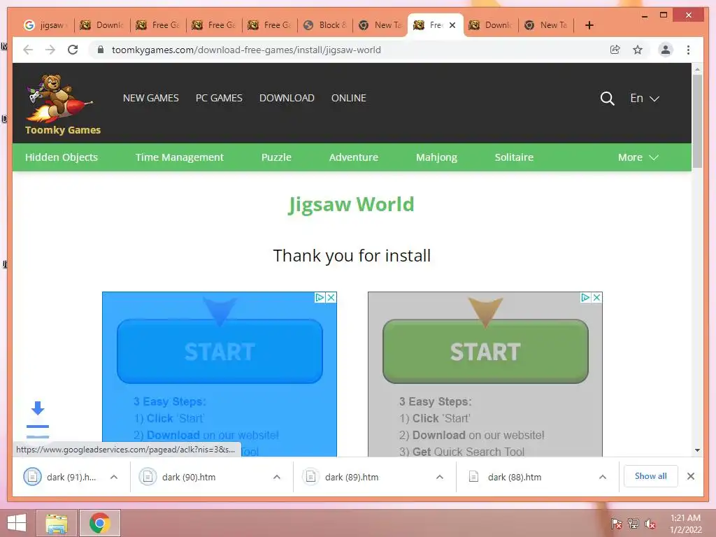Screen dimensions: 716x537
Task: Click Show all downloads button
Action: coord(651,476)
